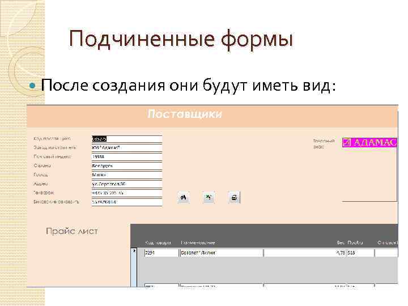408x306 pixels.
Task: Click the binoculars Find record button
Action: 184,198
